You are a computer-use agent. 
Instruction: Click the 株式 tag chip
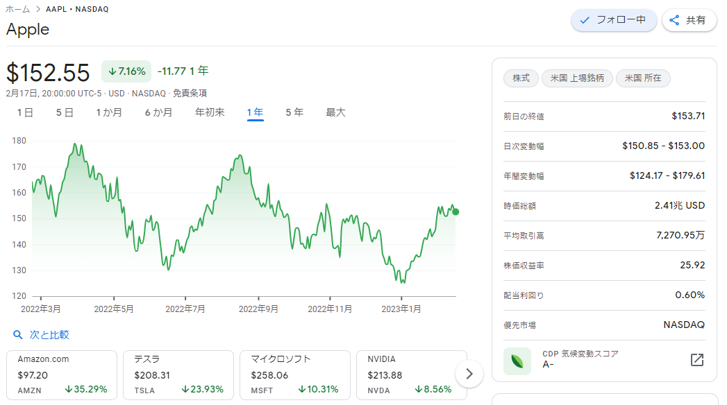[521, 78]
